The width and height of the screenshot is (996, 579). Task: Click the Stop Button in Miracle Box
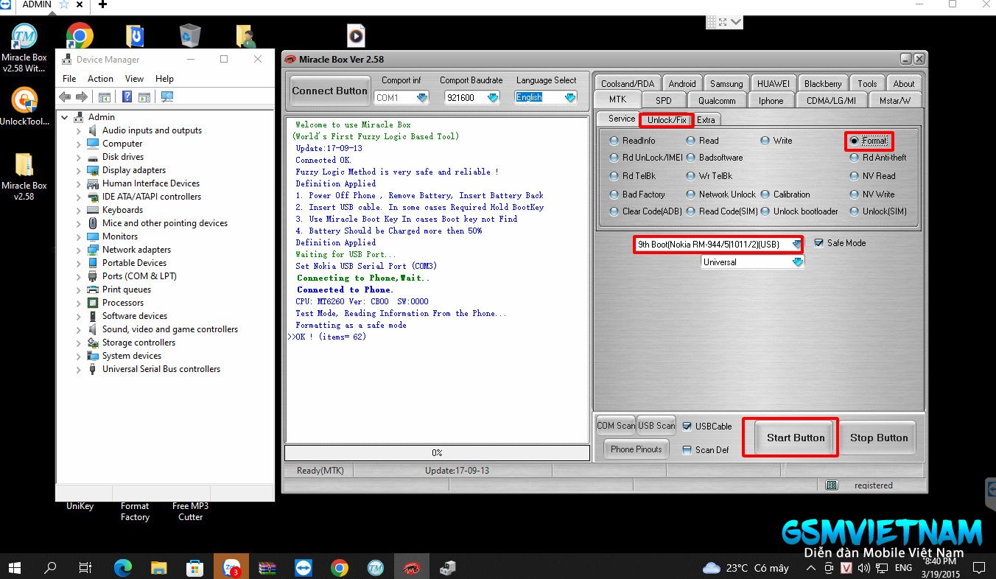878,438
